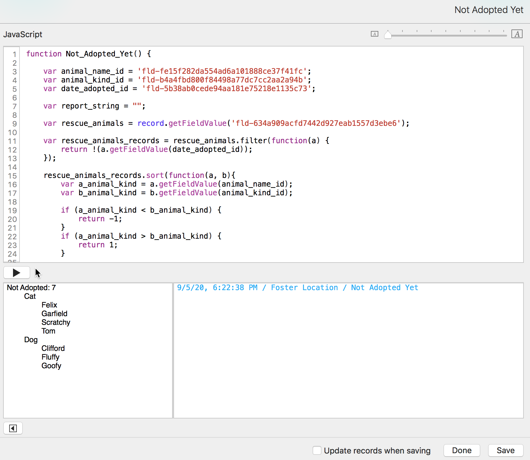Place cursor on function Not_Adopted_Yet line

(89, 54)
